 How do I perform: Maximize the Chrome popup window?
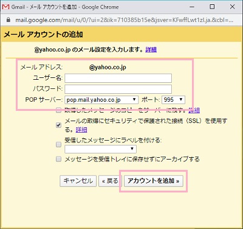click(212, 7)
